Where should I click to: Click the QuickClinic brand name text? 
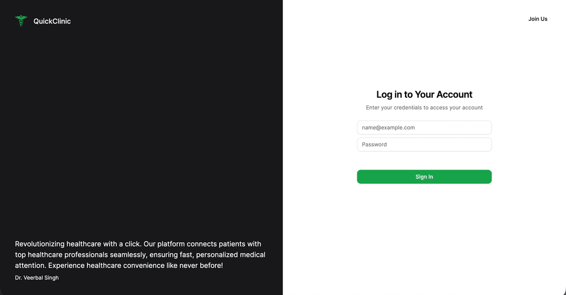tap(52, 21)
